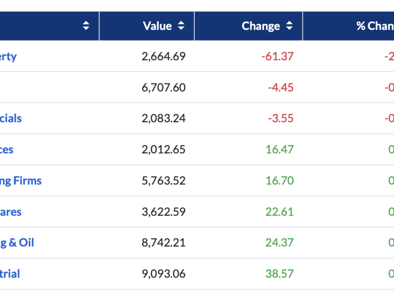This screenshot has height=296, width=394.
Task: Select the 2,664.69 value cell
Action: [164, 56]
